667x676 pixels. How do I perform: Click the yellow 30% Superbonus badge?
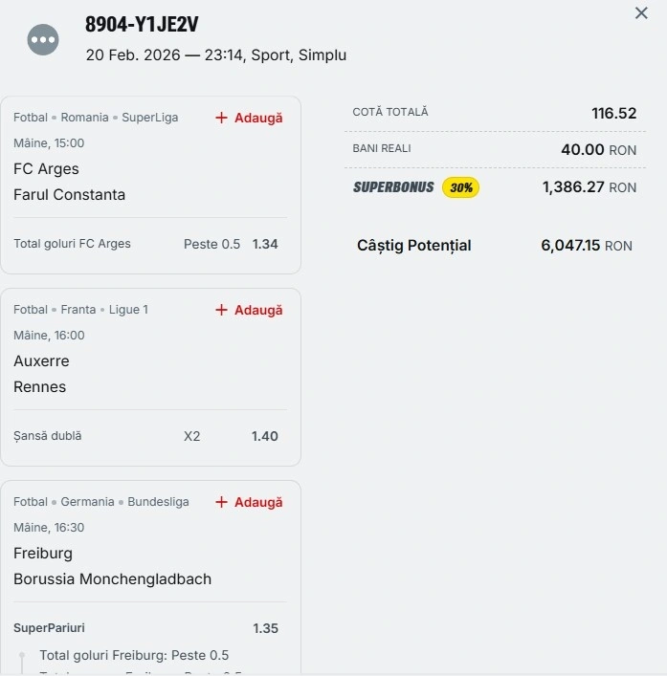tap(460, 187)
